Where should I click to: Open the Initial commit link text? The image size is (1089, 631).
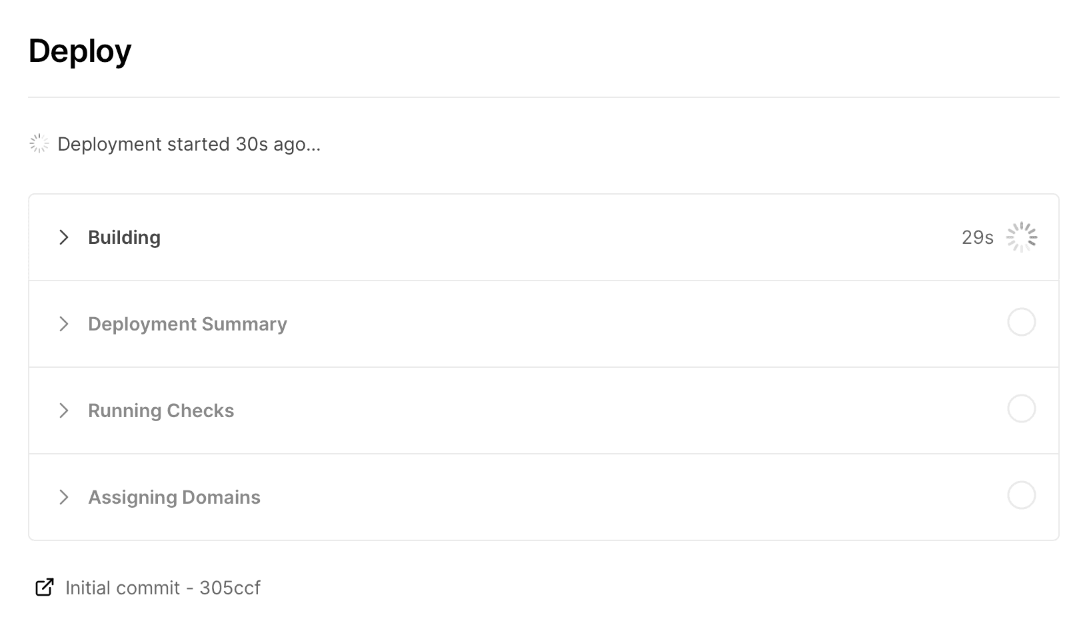click(x=123, y=588)
